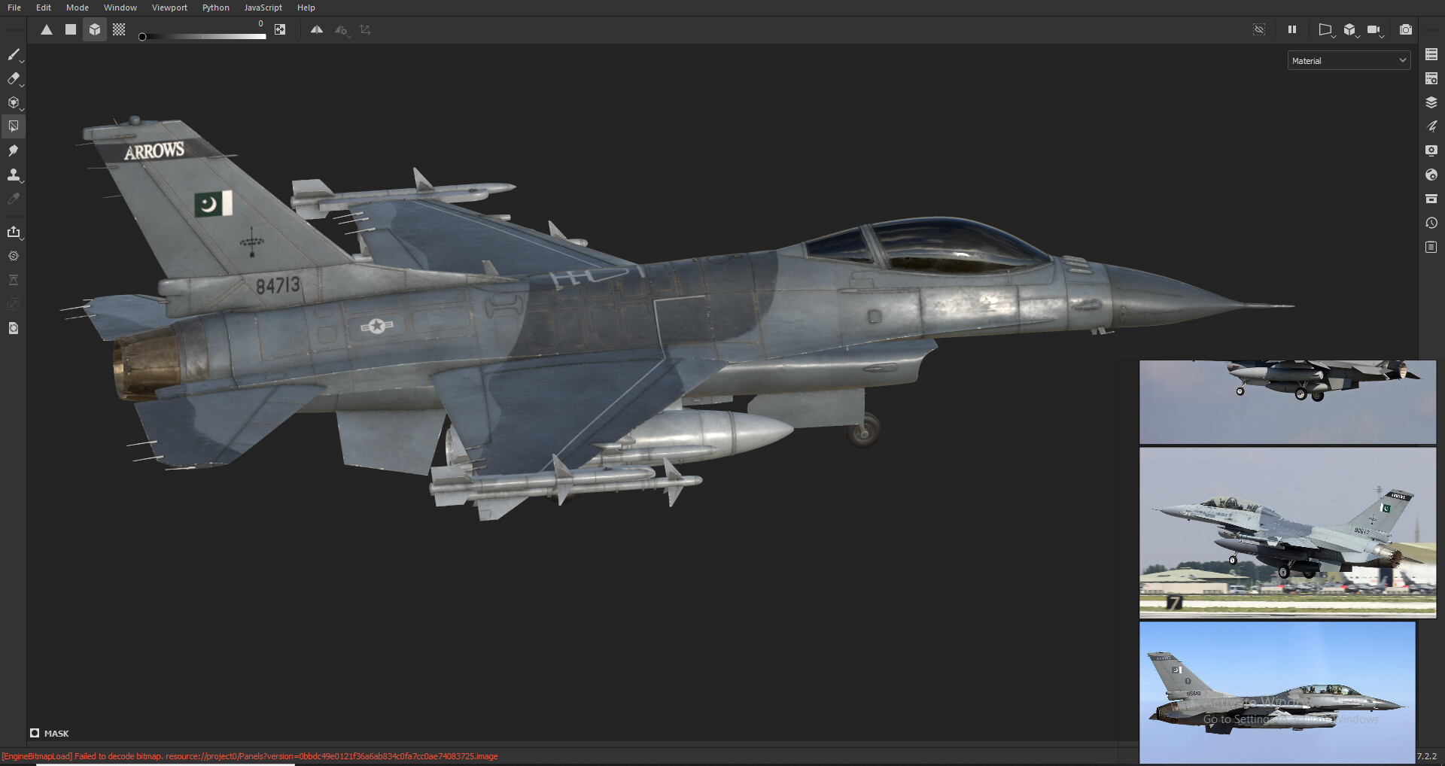
Task: Pause the viewport engine rendering
Action: pos(1292,29)
